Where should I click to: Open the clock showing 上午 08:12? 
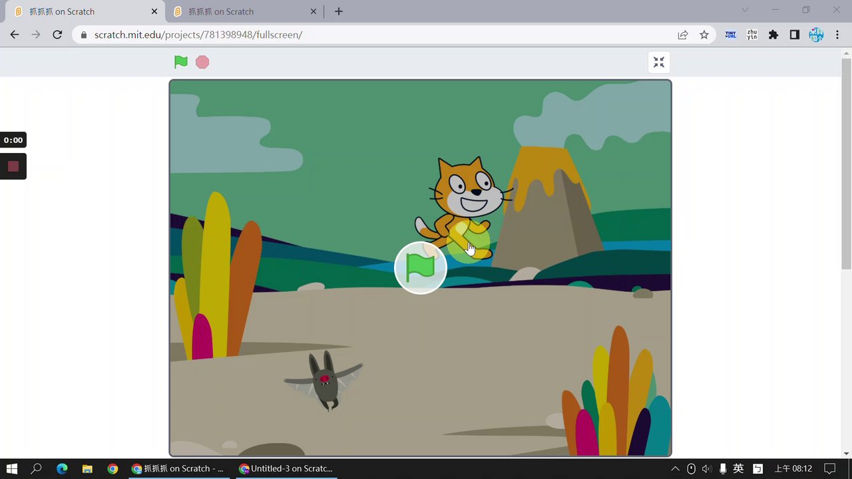point(793,468)
